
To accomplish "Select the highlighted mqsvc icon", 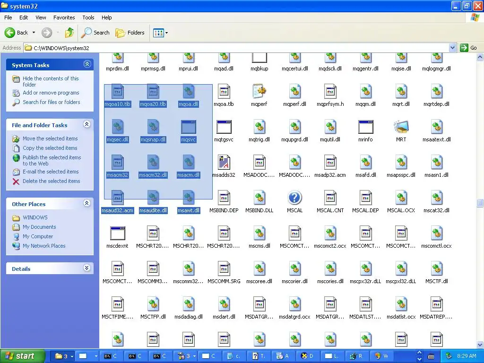I will 188,127.
